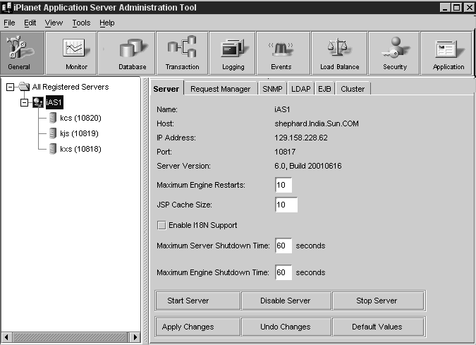Click the Stop Server button
Viewport: 476px width, 345px height.
378,301
